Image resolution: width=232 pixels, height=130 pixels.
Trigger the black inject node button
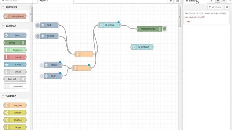click(x=41, y=65)
